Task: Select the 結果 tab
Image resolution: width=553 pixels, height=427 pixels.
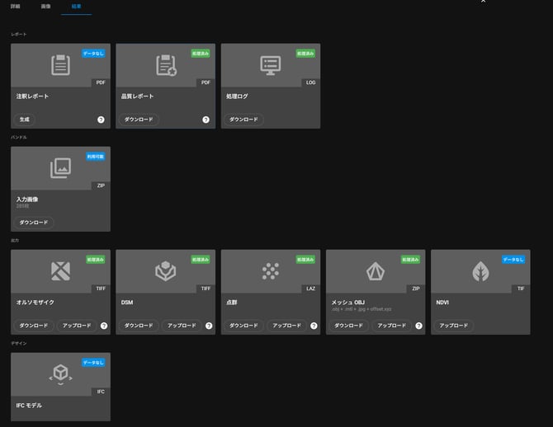Action: pyautogui.click(x=76, y=6)
